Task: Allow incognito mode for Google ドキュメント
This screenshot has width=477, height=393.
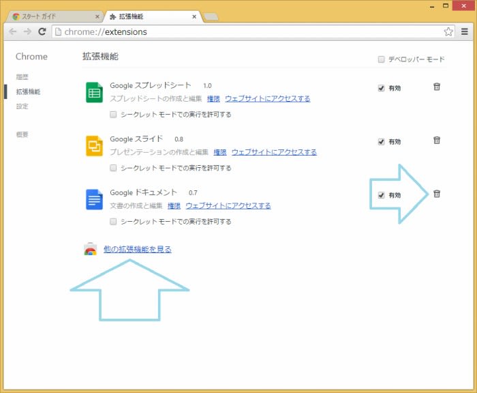Action: 113,222
